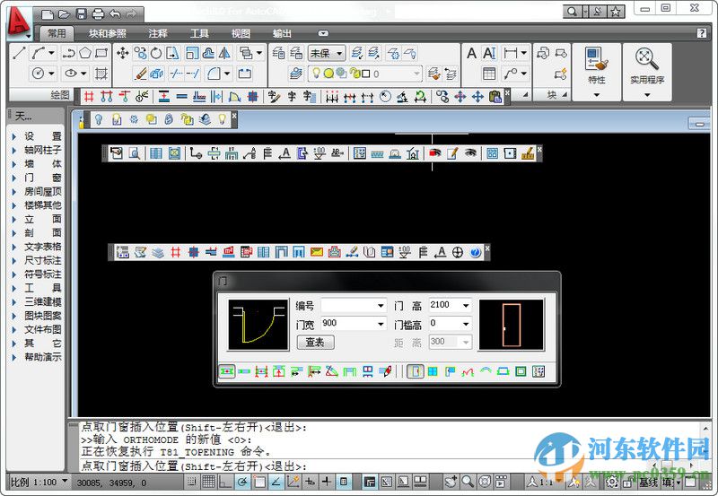Viewport: 718px width, 496px height.
Task: Click the blue help icon on lower toolbar
Action: coord(476,252)
